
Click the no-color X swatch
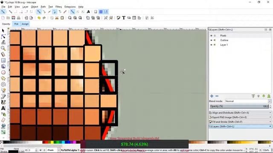(x=2, y=142)
